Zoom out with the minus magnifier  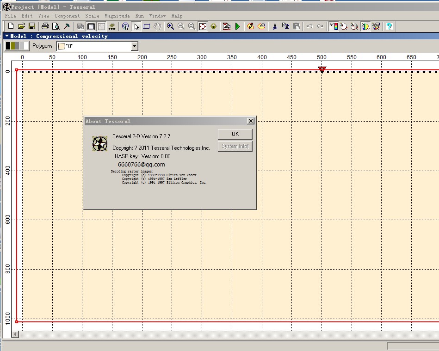coord(181,26)
